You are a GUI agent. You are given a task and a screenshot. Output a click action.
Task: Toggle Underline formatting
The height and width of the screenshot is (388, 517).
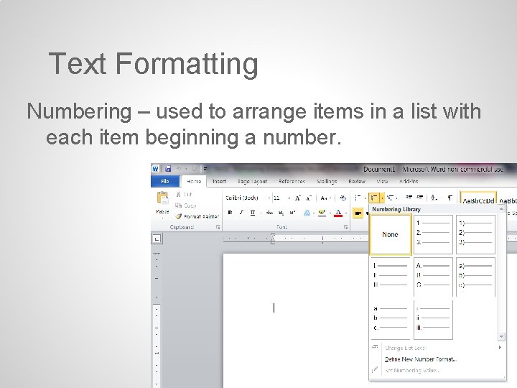[x=253, y=213]
